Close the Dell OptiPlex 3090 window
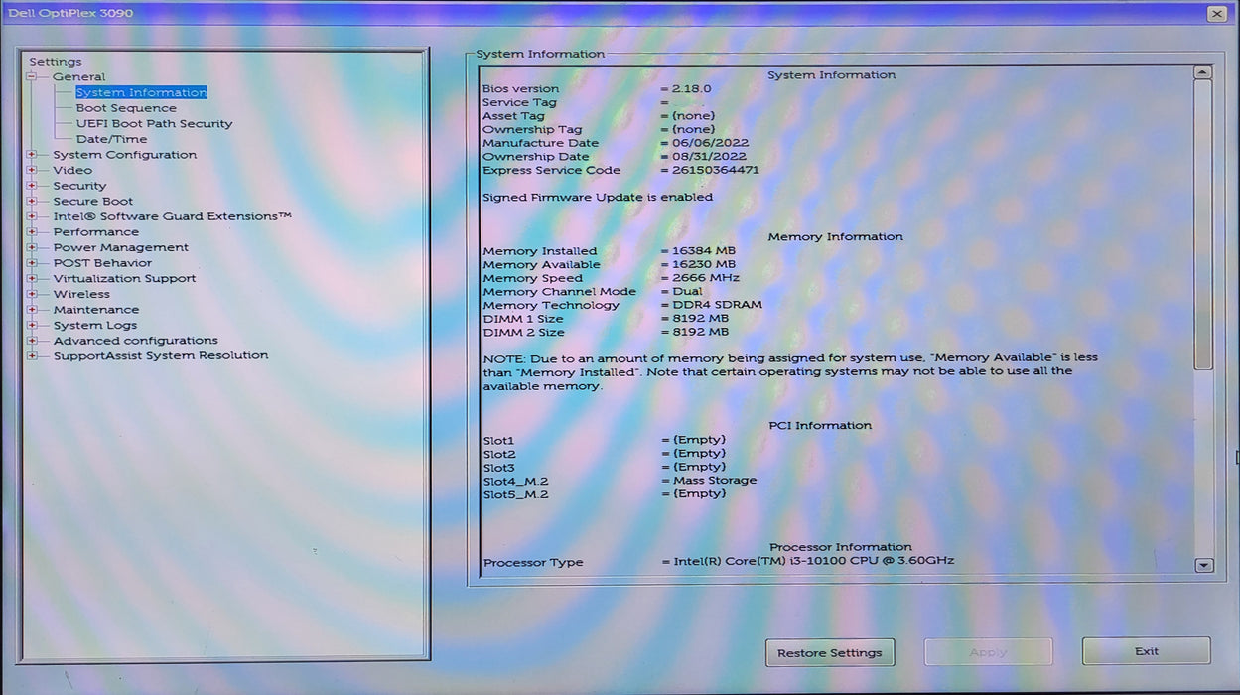The image size is (1240, 695). click(1216, 13)
